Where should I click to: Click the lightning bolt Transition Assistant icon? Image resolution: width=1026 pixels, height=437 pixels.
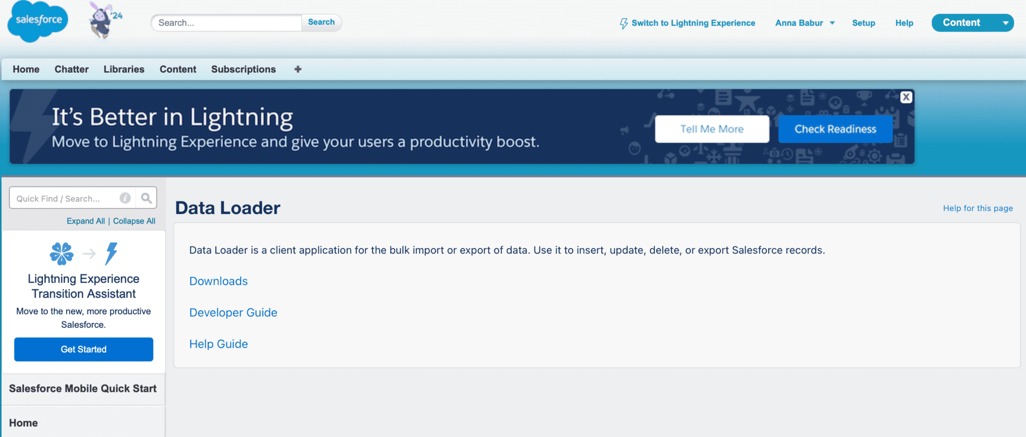tap(111, 254)
